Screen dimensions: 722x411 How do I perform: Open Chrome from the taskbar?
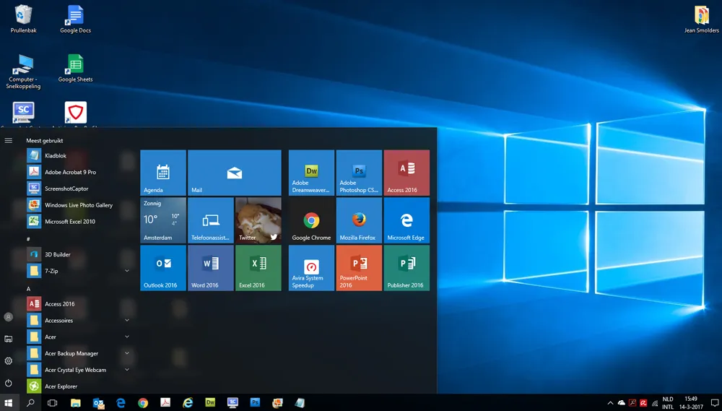pos(143,403)
